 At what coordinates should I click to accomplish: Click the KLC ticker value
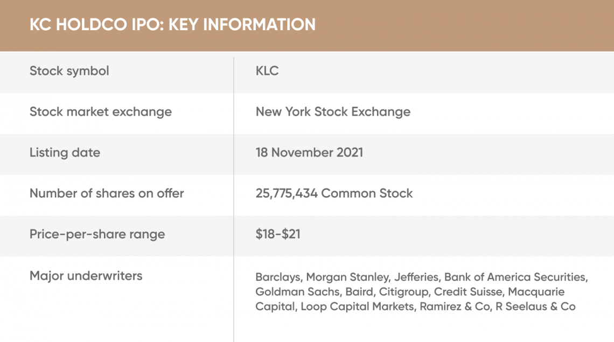pos(267,71)
